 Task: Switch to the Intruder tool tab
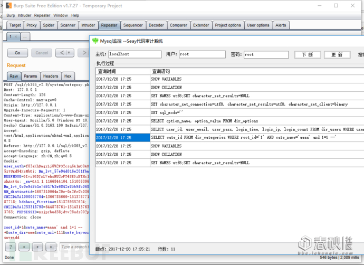[x=88, y=25]
